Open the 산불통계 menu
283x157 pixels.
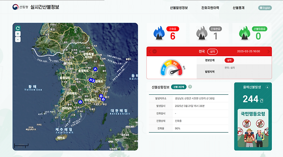[x=238, y=8]
